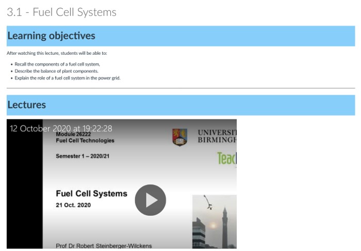Click the 'Learning objectives' section header
Image resolution: width=361 pixels, height=251 pixels.
(51, 36)
